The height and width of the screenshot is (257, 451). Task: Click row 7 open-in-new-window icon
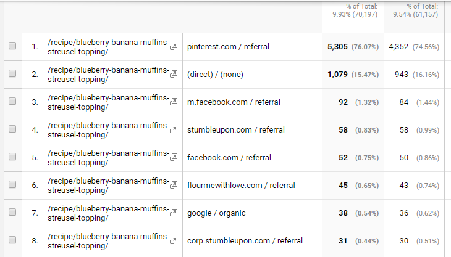click(x=174, y=213)
